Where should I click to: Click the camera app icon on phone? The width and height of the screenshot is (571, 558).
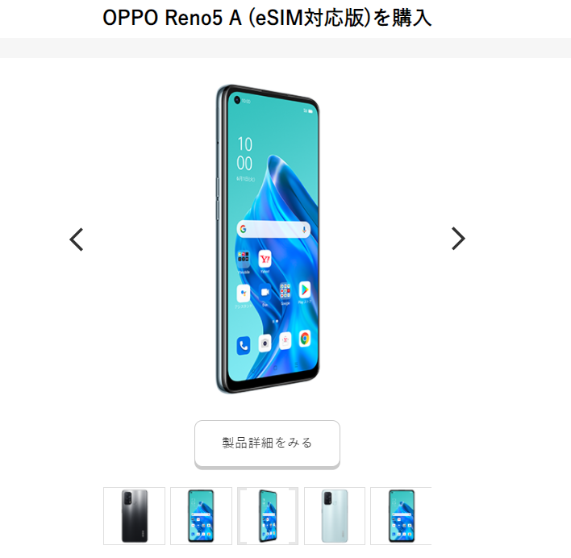(x=265, y=344)
